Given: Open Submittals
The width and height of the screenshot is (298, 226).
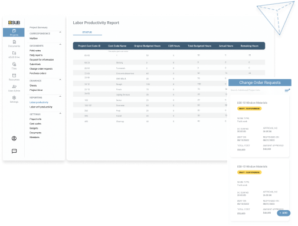Looking at the screenshot, I should pyautogui.click(x=35, y=64).
